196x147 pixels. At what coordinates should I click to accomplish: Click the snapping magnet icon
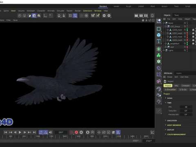click(x=59, y=16)
